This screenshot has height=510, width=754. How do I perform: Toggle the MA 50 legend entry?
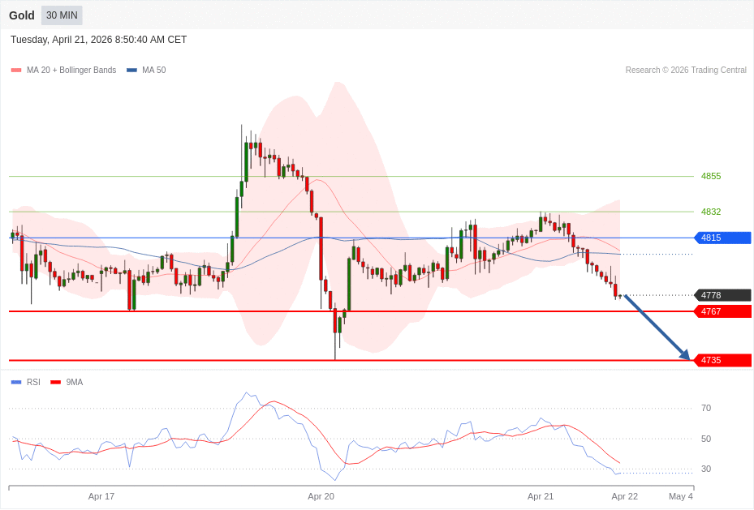point(146,71)
